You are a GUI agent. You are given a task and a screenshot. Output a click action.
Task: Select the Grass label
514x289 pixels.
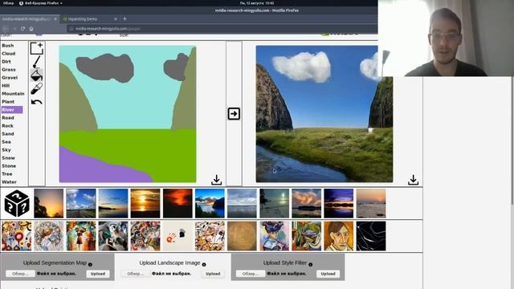[x=9, y=70]
